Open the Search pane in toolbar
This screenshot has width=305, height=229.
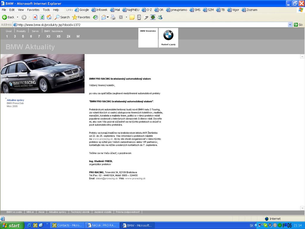click(x=62, y=17)
